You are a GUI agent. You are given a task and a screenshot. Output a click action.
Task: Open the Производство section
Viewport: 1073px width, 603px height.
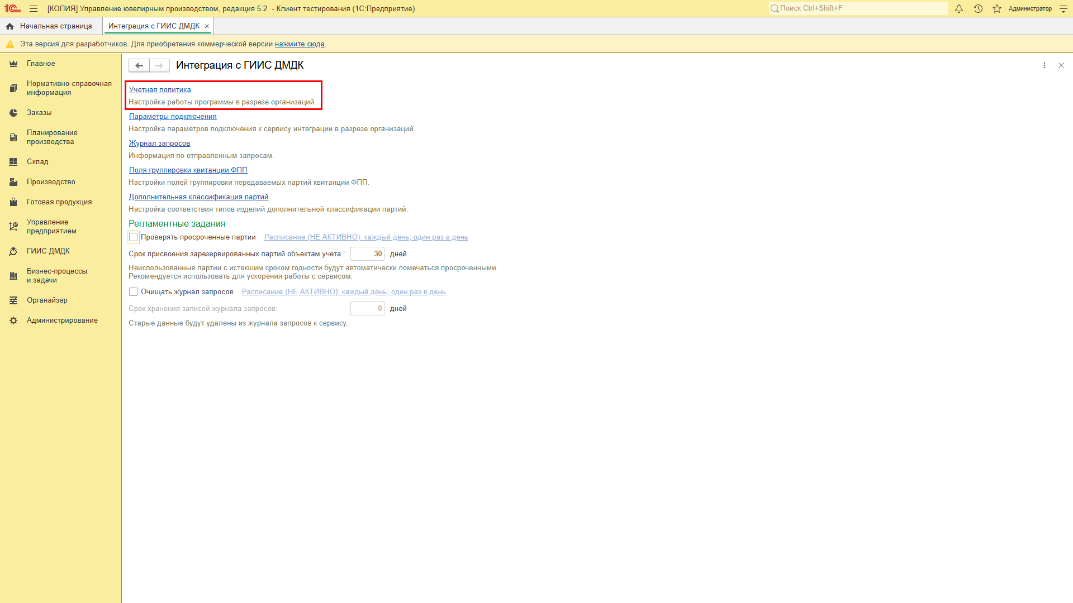coord(51,182)
